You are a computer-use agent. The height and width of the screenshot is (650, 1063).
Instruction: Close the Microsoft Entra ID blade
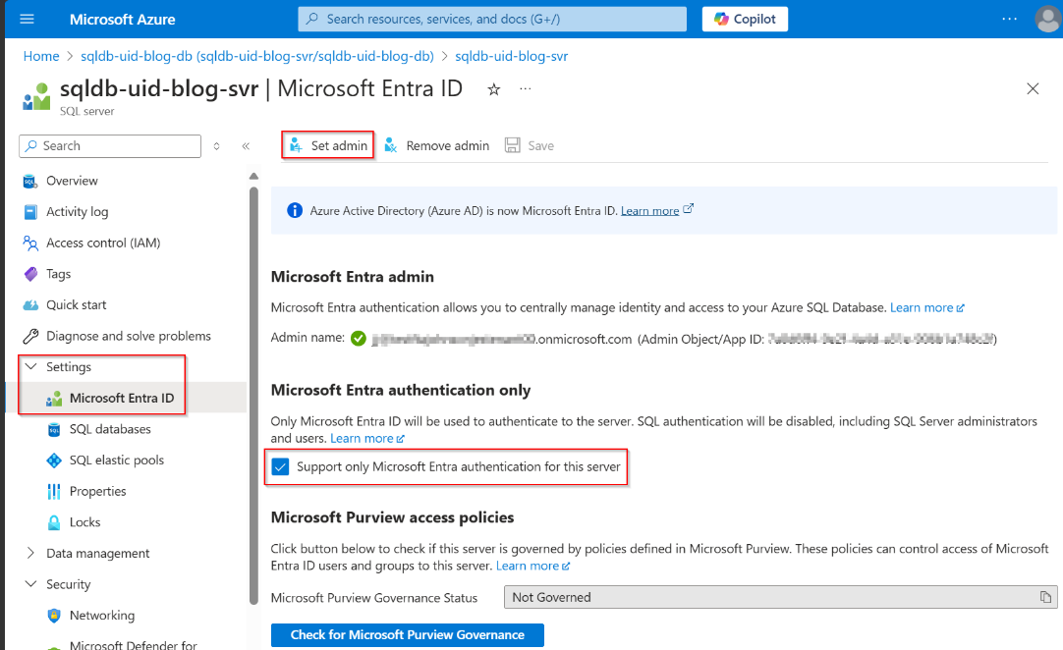(1033, 88)
